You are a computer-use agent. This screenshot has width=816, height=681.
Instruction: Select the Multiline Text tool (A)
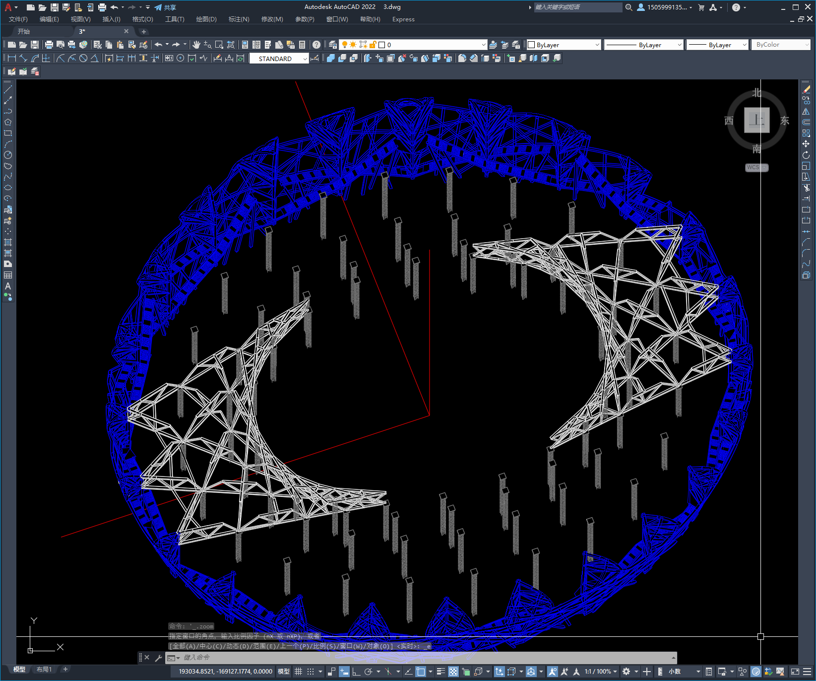(8, 286)
